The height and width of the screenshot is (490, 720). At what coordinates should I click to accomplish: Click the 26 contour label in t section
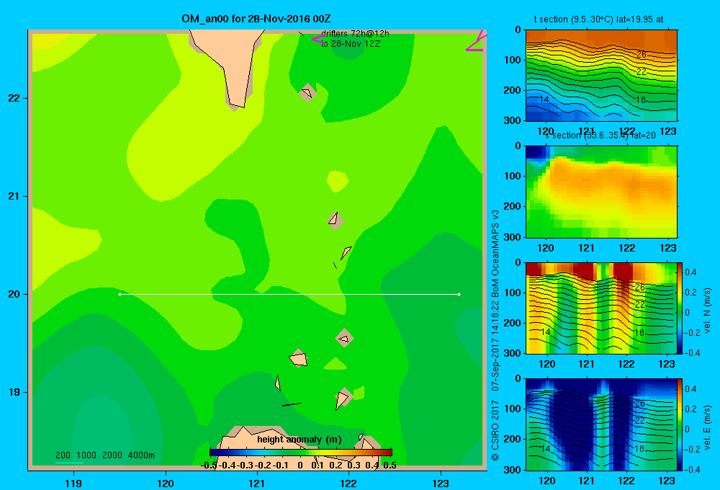click(641, 55)
